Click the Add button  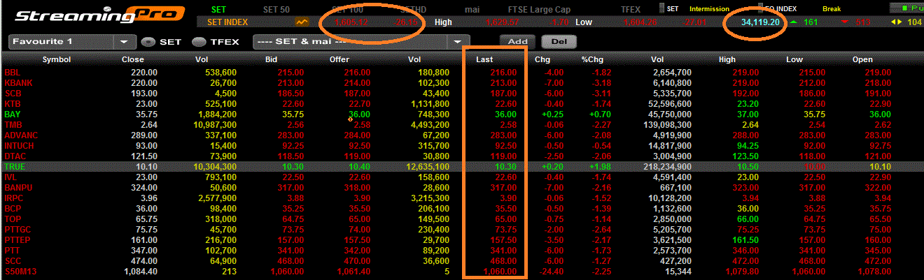point(517,41)
